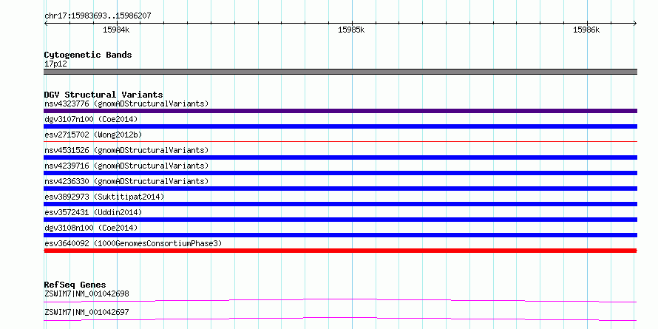Select the dgv3107n100 (Coe2014) variant bar
The image size is (658, 329).
pyautogui.click(x=340, y=126)
